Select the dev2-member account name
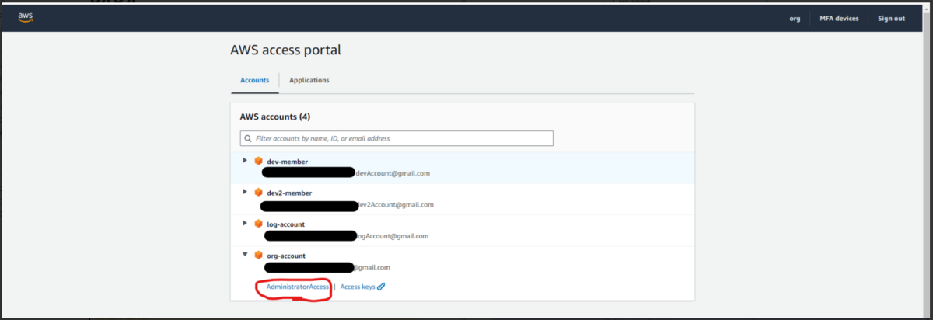 pyautogui.click(x=290, y=193)
